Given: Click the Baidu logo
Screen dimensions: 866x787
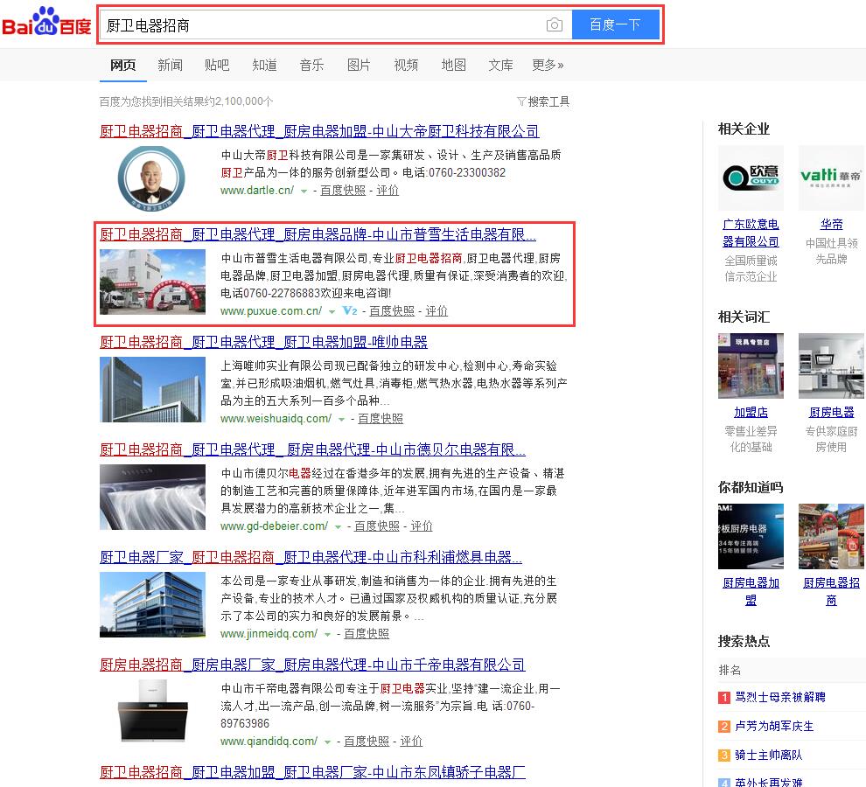Looking at the screenshot, I should point(46,24).
